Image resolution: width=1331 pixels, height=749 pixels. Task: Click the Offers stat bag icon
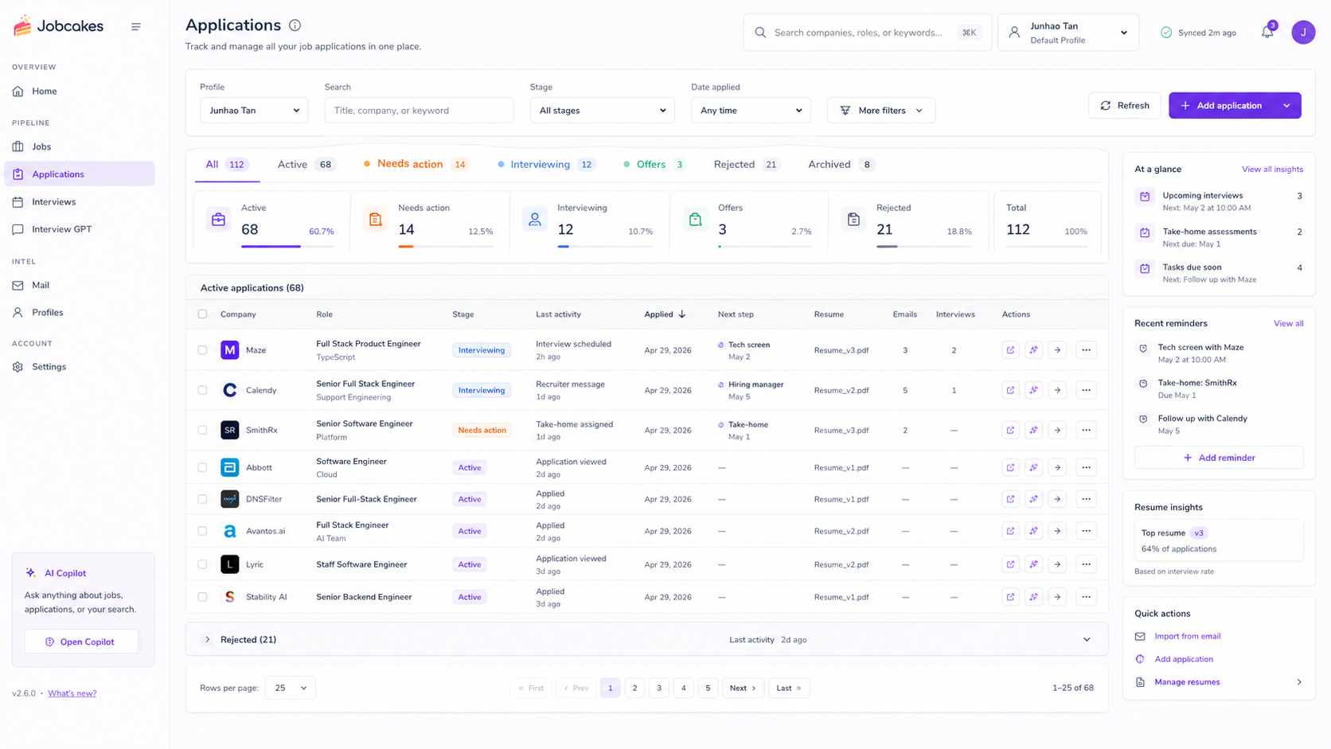click(695, 220)
